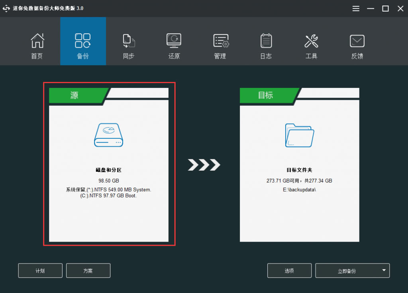This screenshot has width=408, height=293.
Task: Open the 同步 sync icon
Action: (x=129, y=41)
